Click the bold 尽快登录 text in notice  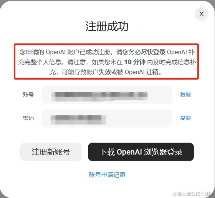(x=153, y=52)
